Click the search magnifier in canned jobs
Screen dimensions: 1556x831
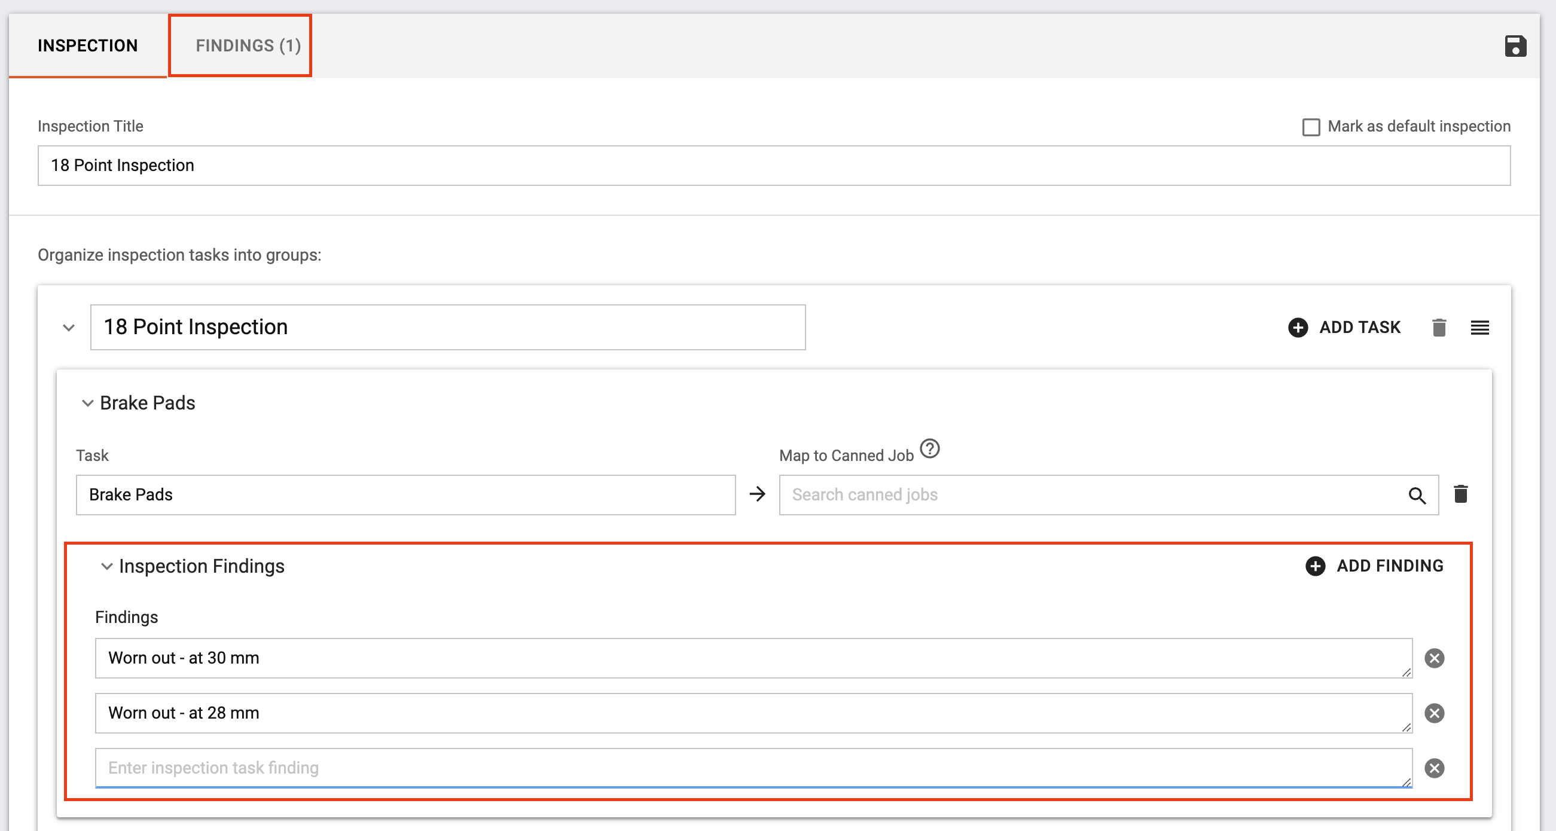click(1417, 495)
